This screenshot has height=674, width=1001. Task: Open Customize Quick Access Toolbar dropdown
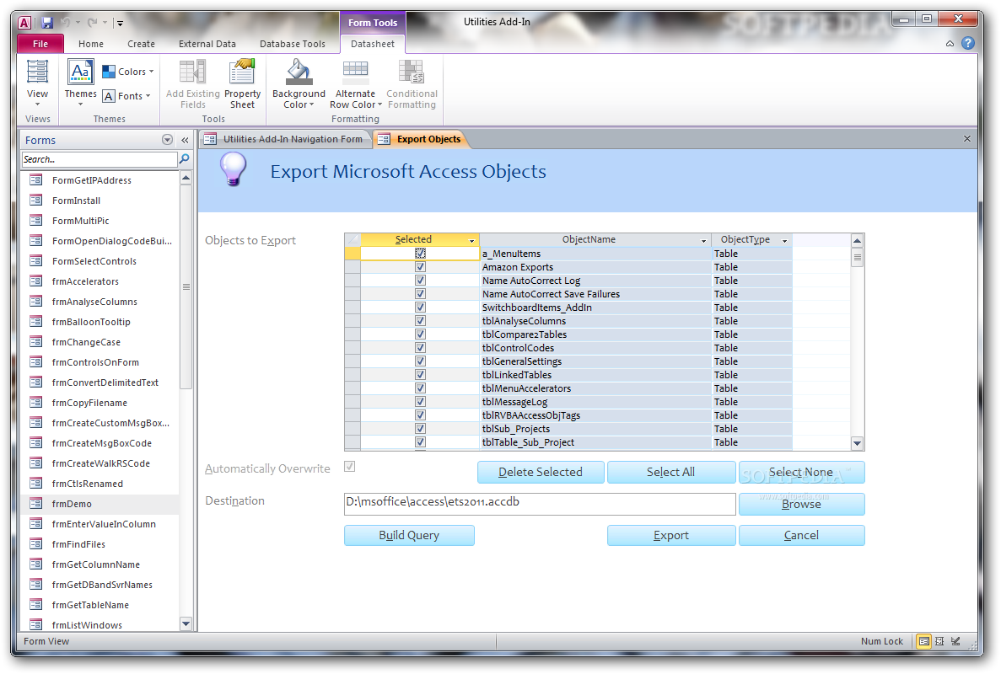[x=120, y=24]
